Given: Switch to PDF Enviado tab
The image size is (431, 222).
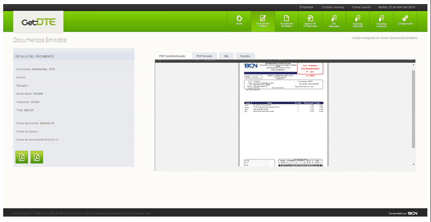Looking at the screenshot, I should [x=204, y=56].
